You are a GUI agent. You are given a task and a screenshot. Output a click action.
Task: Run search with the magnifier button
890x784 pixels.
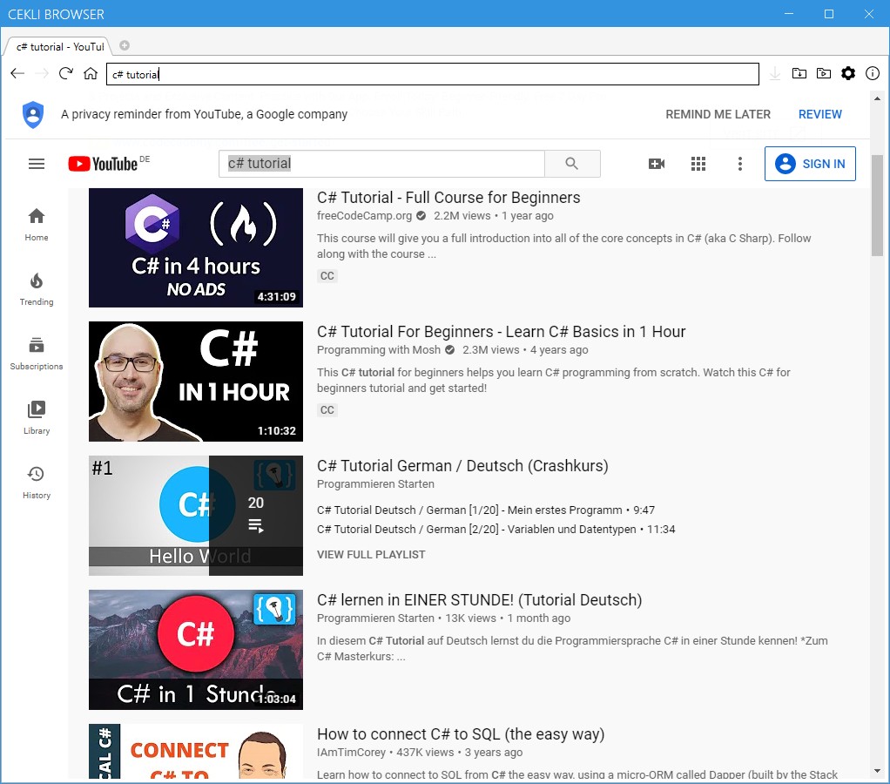(572, 164)
